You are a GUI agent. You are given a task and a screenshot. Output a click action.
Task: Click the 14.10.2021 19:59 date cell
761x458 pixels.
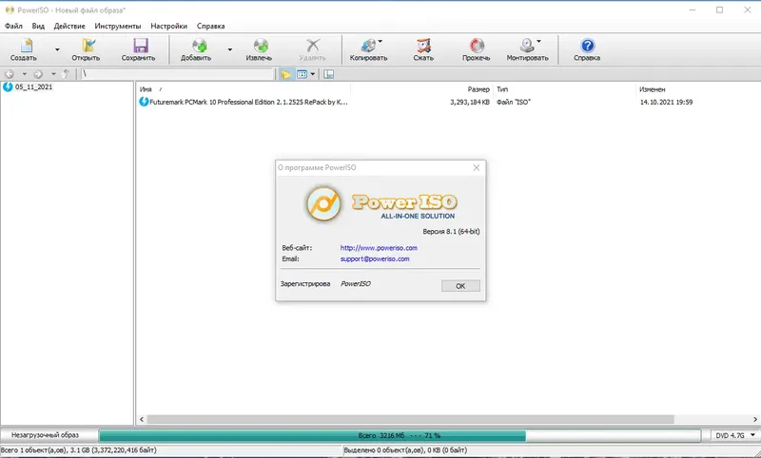[x=666, y=103]
